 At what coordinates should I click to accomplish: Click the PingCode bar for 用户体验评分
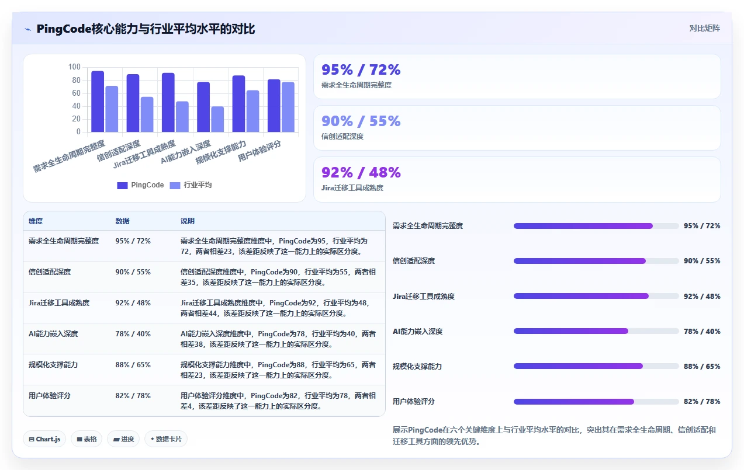[x=274, y=106]
